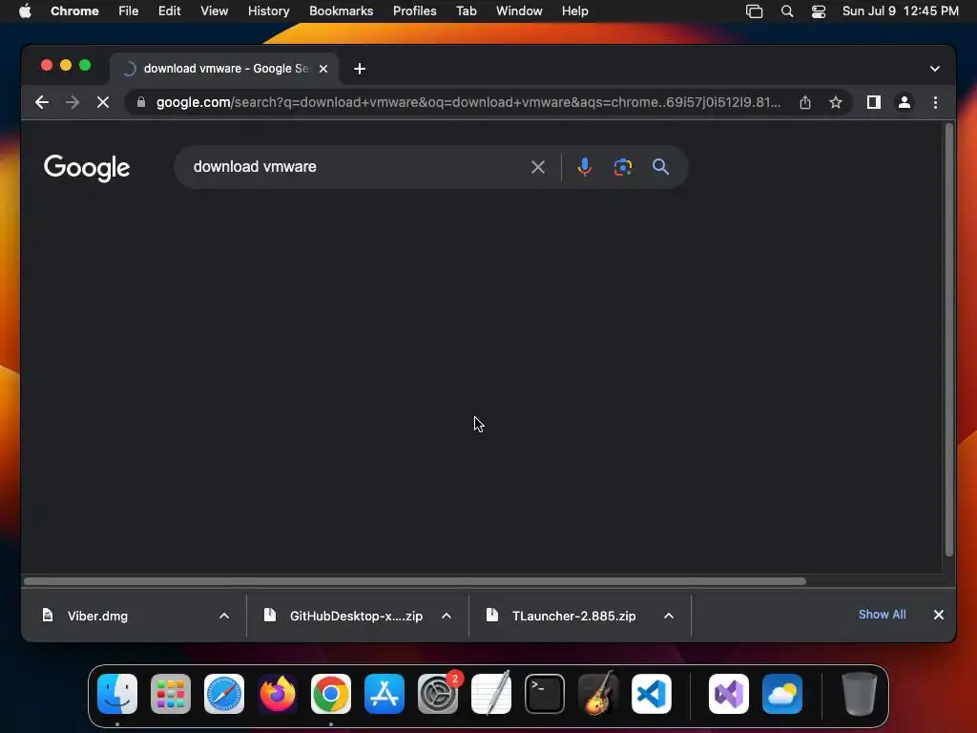Open the Apple menu

25,11
